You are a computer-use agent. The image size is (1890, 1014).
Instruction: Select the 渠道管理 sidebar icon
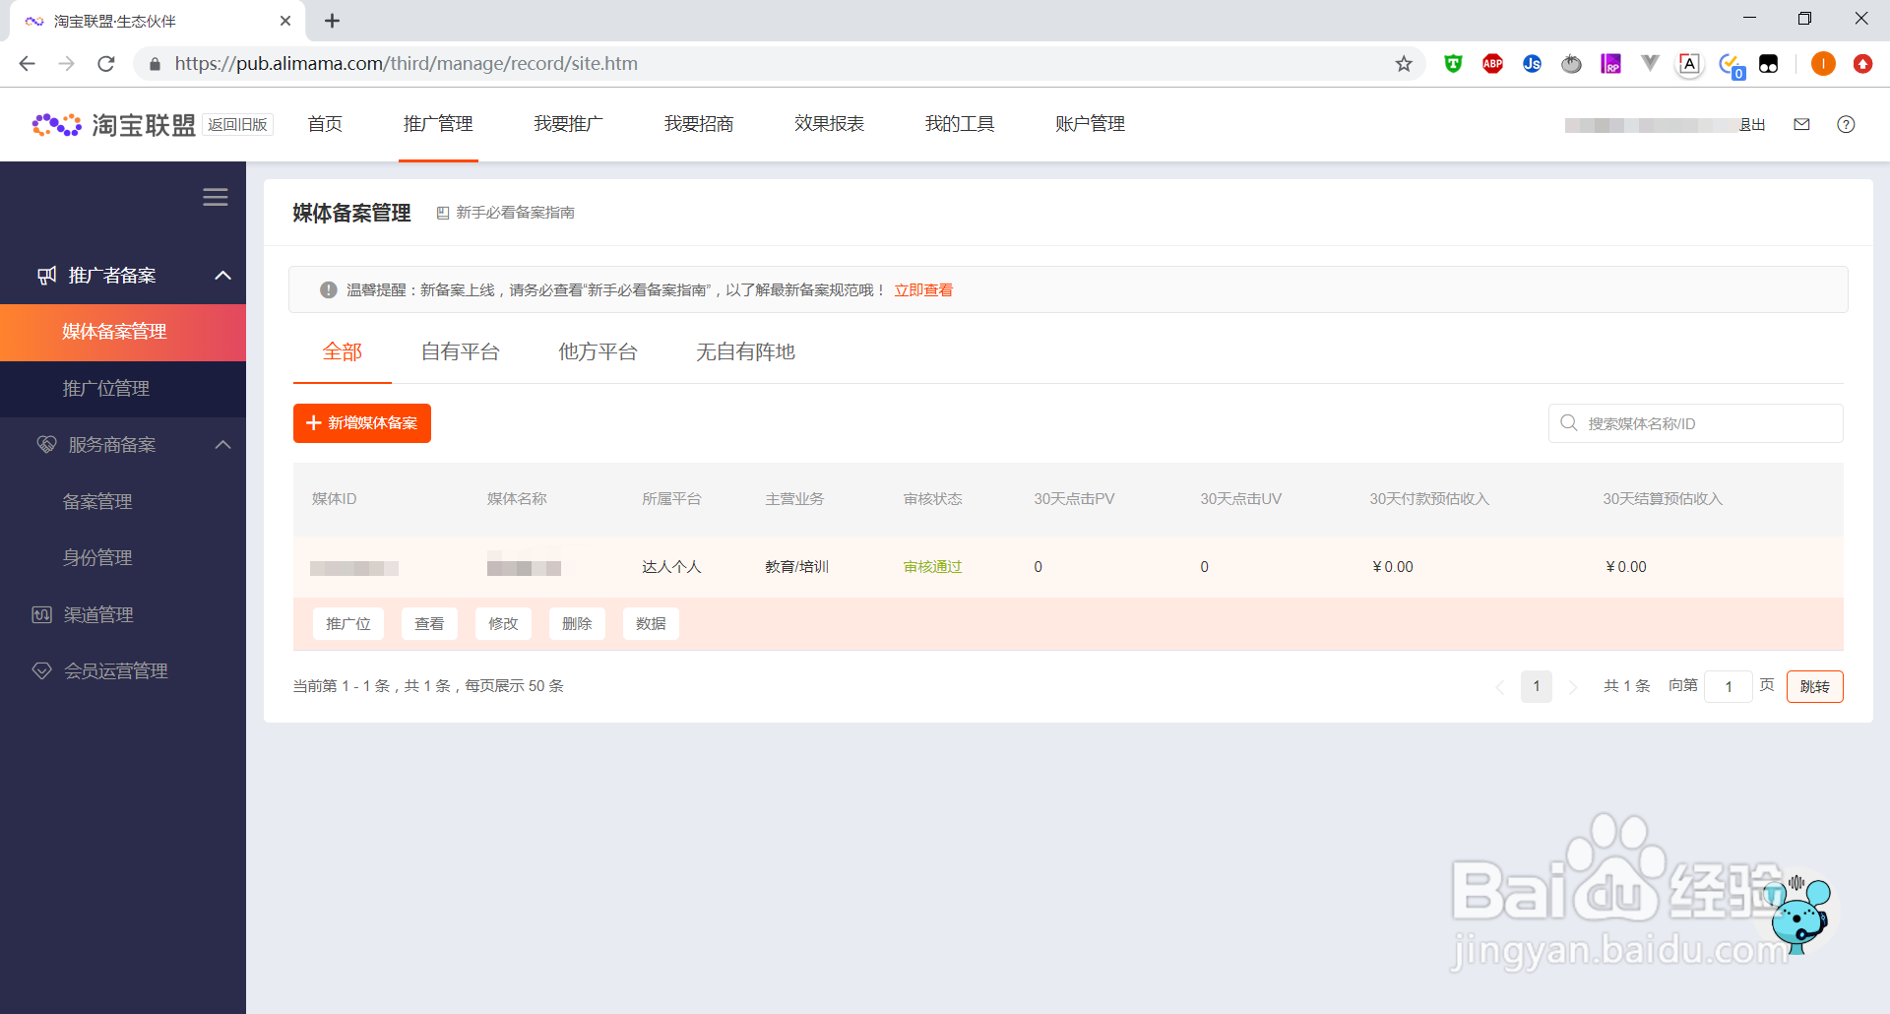tap(41, 614)
